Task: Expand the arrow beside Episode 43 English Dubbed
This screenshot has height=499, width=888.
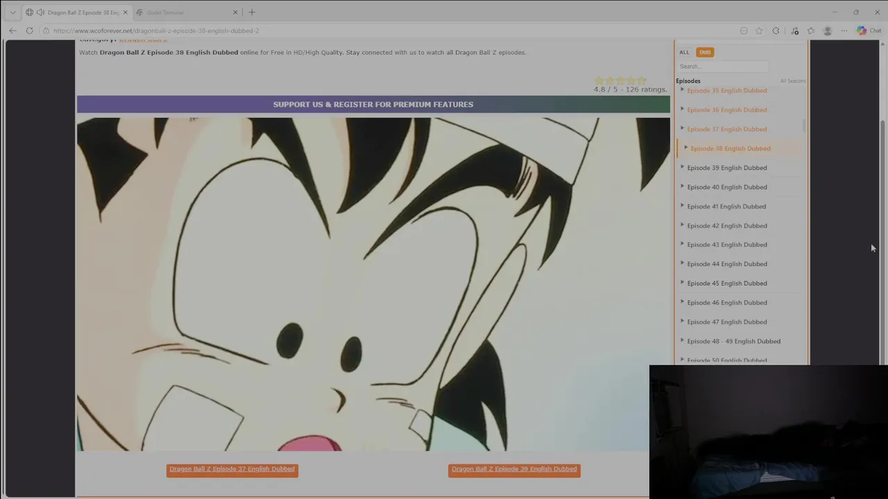Action: (x=682, y=245)
